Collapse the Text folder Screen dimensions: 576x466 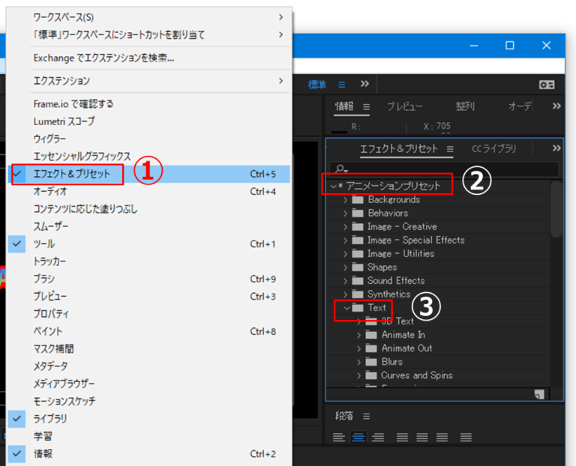pos(346,308)
